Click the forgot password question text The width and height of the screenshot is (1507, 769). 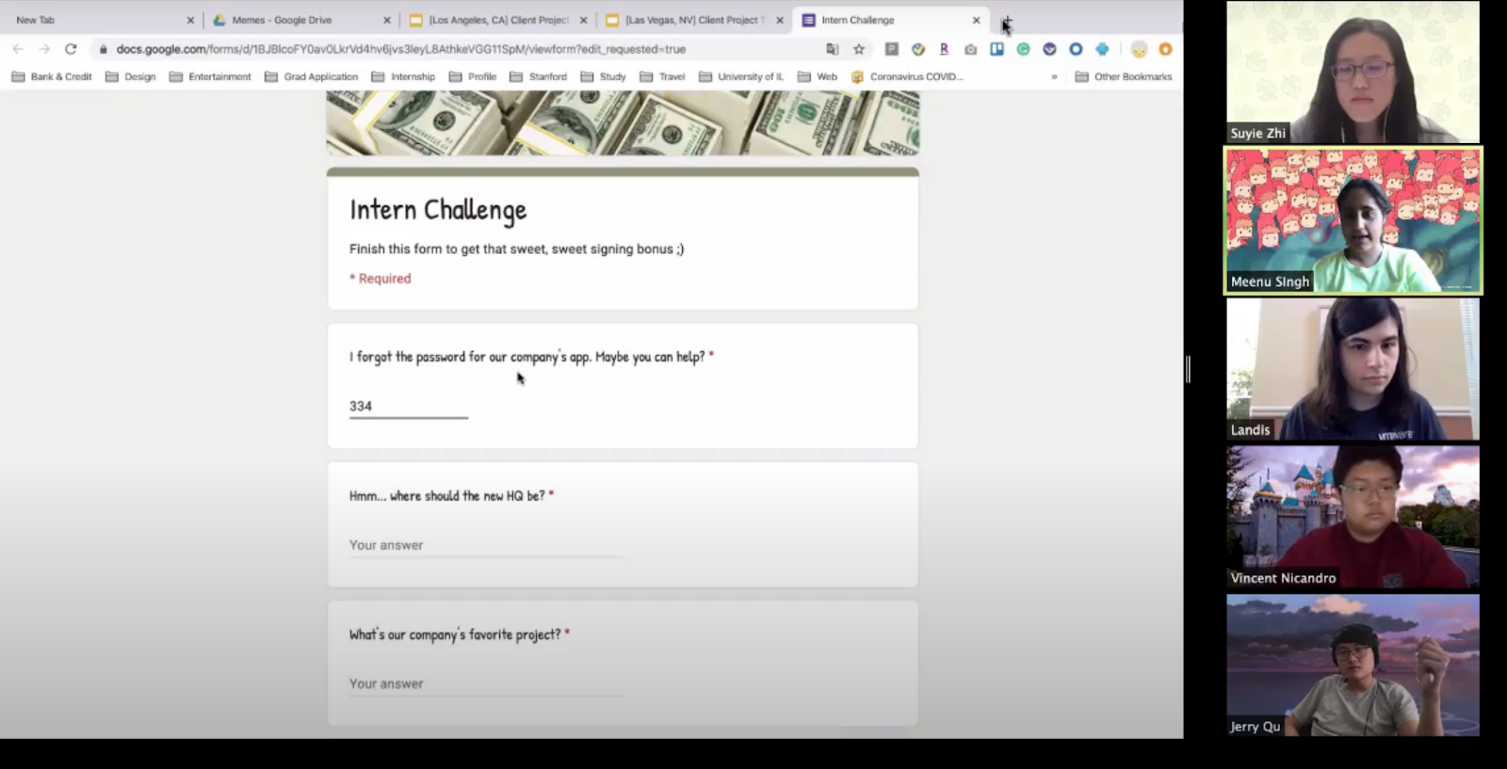pos(527,357)
